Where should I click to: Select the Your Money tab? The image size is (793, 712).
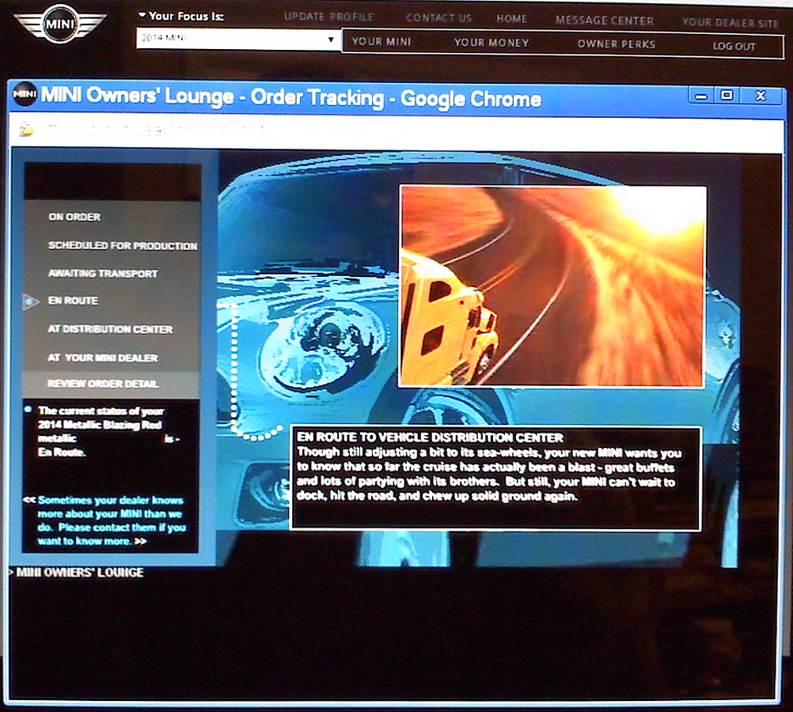click(x=491, y=43)
